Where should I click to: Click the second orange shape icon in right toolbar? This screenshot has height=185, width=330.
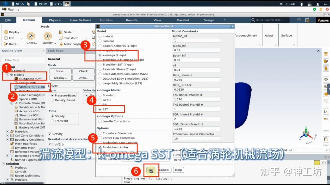click(x=326, y=61)
